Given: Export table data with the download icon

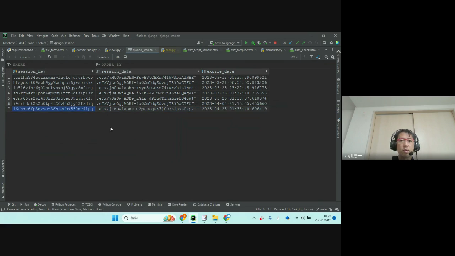Looking at the screenshot, I should 305,57.
